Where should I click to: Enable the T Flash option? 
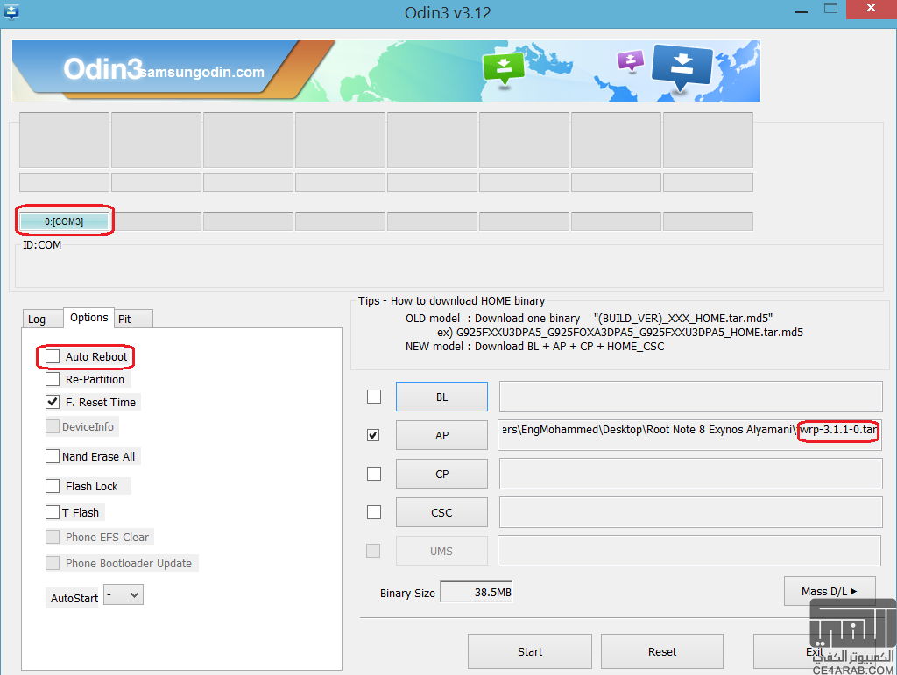[53, 512]
